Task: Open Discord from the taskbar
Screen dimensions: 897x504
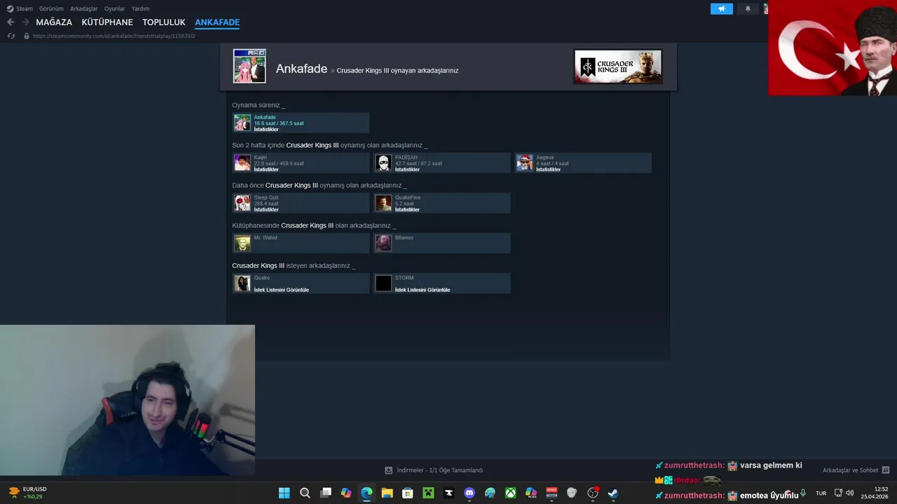Action: tap(470, 493)
